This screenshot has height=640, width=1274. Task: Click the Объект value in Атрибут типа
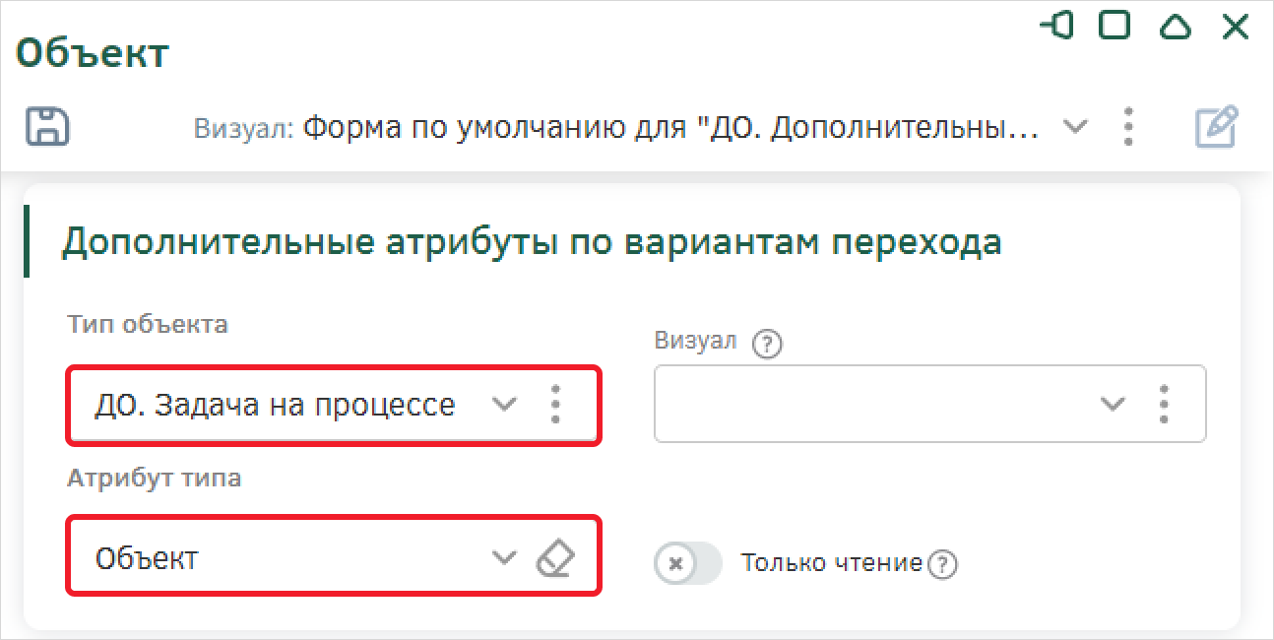point(147,558)
